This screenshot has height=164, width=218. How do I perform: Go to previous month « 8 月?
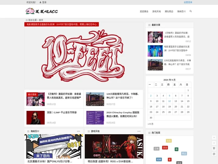(150, 124)
